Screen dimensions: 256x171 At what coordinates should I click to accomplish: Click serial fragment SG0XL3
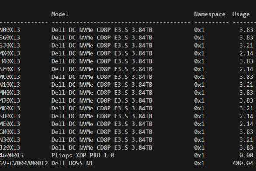pos(10,38)
